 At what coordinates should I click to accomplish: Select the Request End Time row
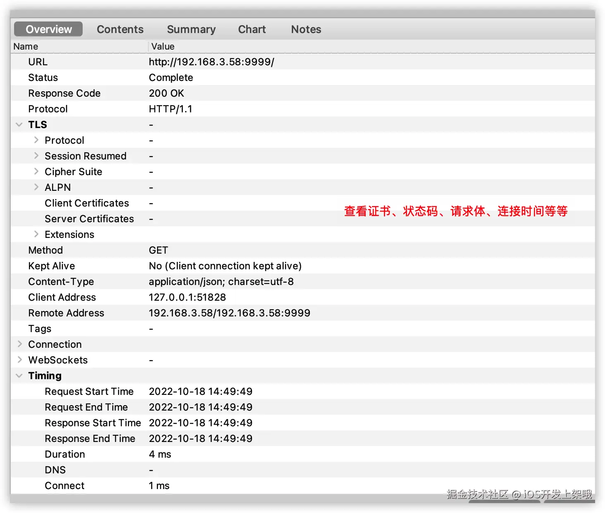click(x=303, y=407)
